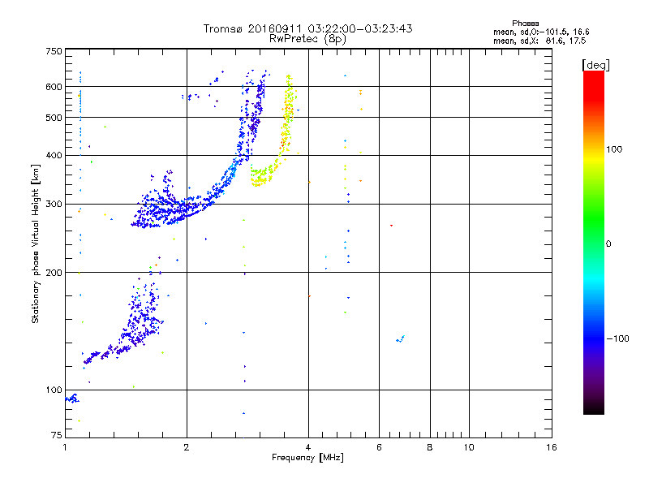
Task: Click the colorbar tick label '-100'
Action: [x=617, y=338]
